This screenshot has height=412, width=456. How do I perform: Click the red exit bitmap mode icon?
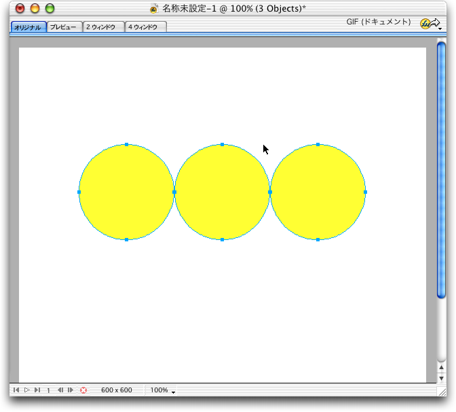click(83, 390)
